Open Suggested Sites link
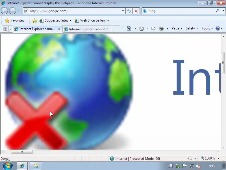Image resolution: width=226 pixels, height=170 pixels. click(55, 20)
